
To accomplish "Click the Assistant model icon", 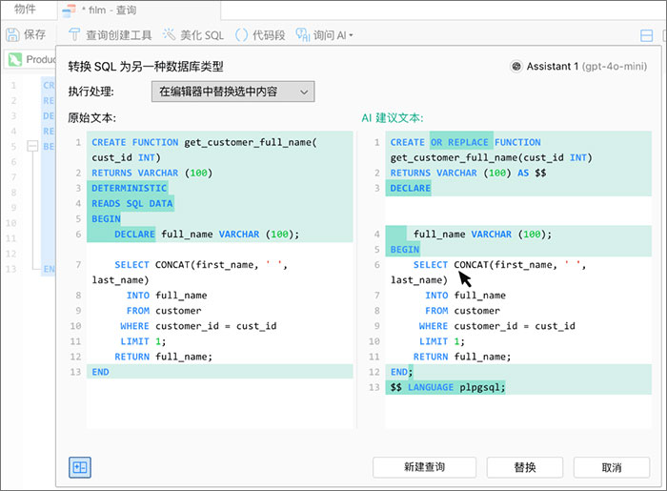I will [516, 67].
